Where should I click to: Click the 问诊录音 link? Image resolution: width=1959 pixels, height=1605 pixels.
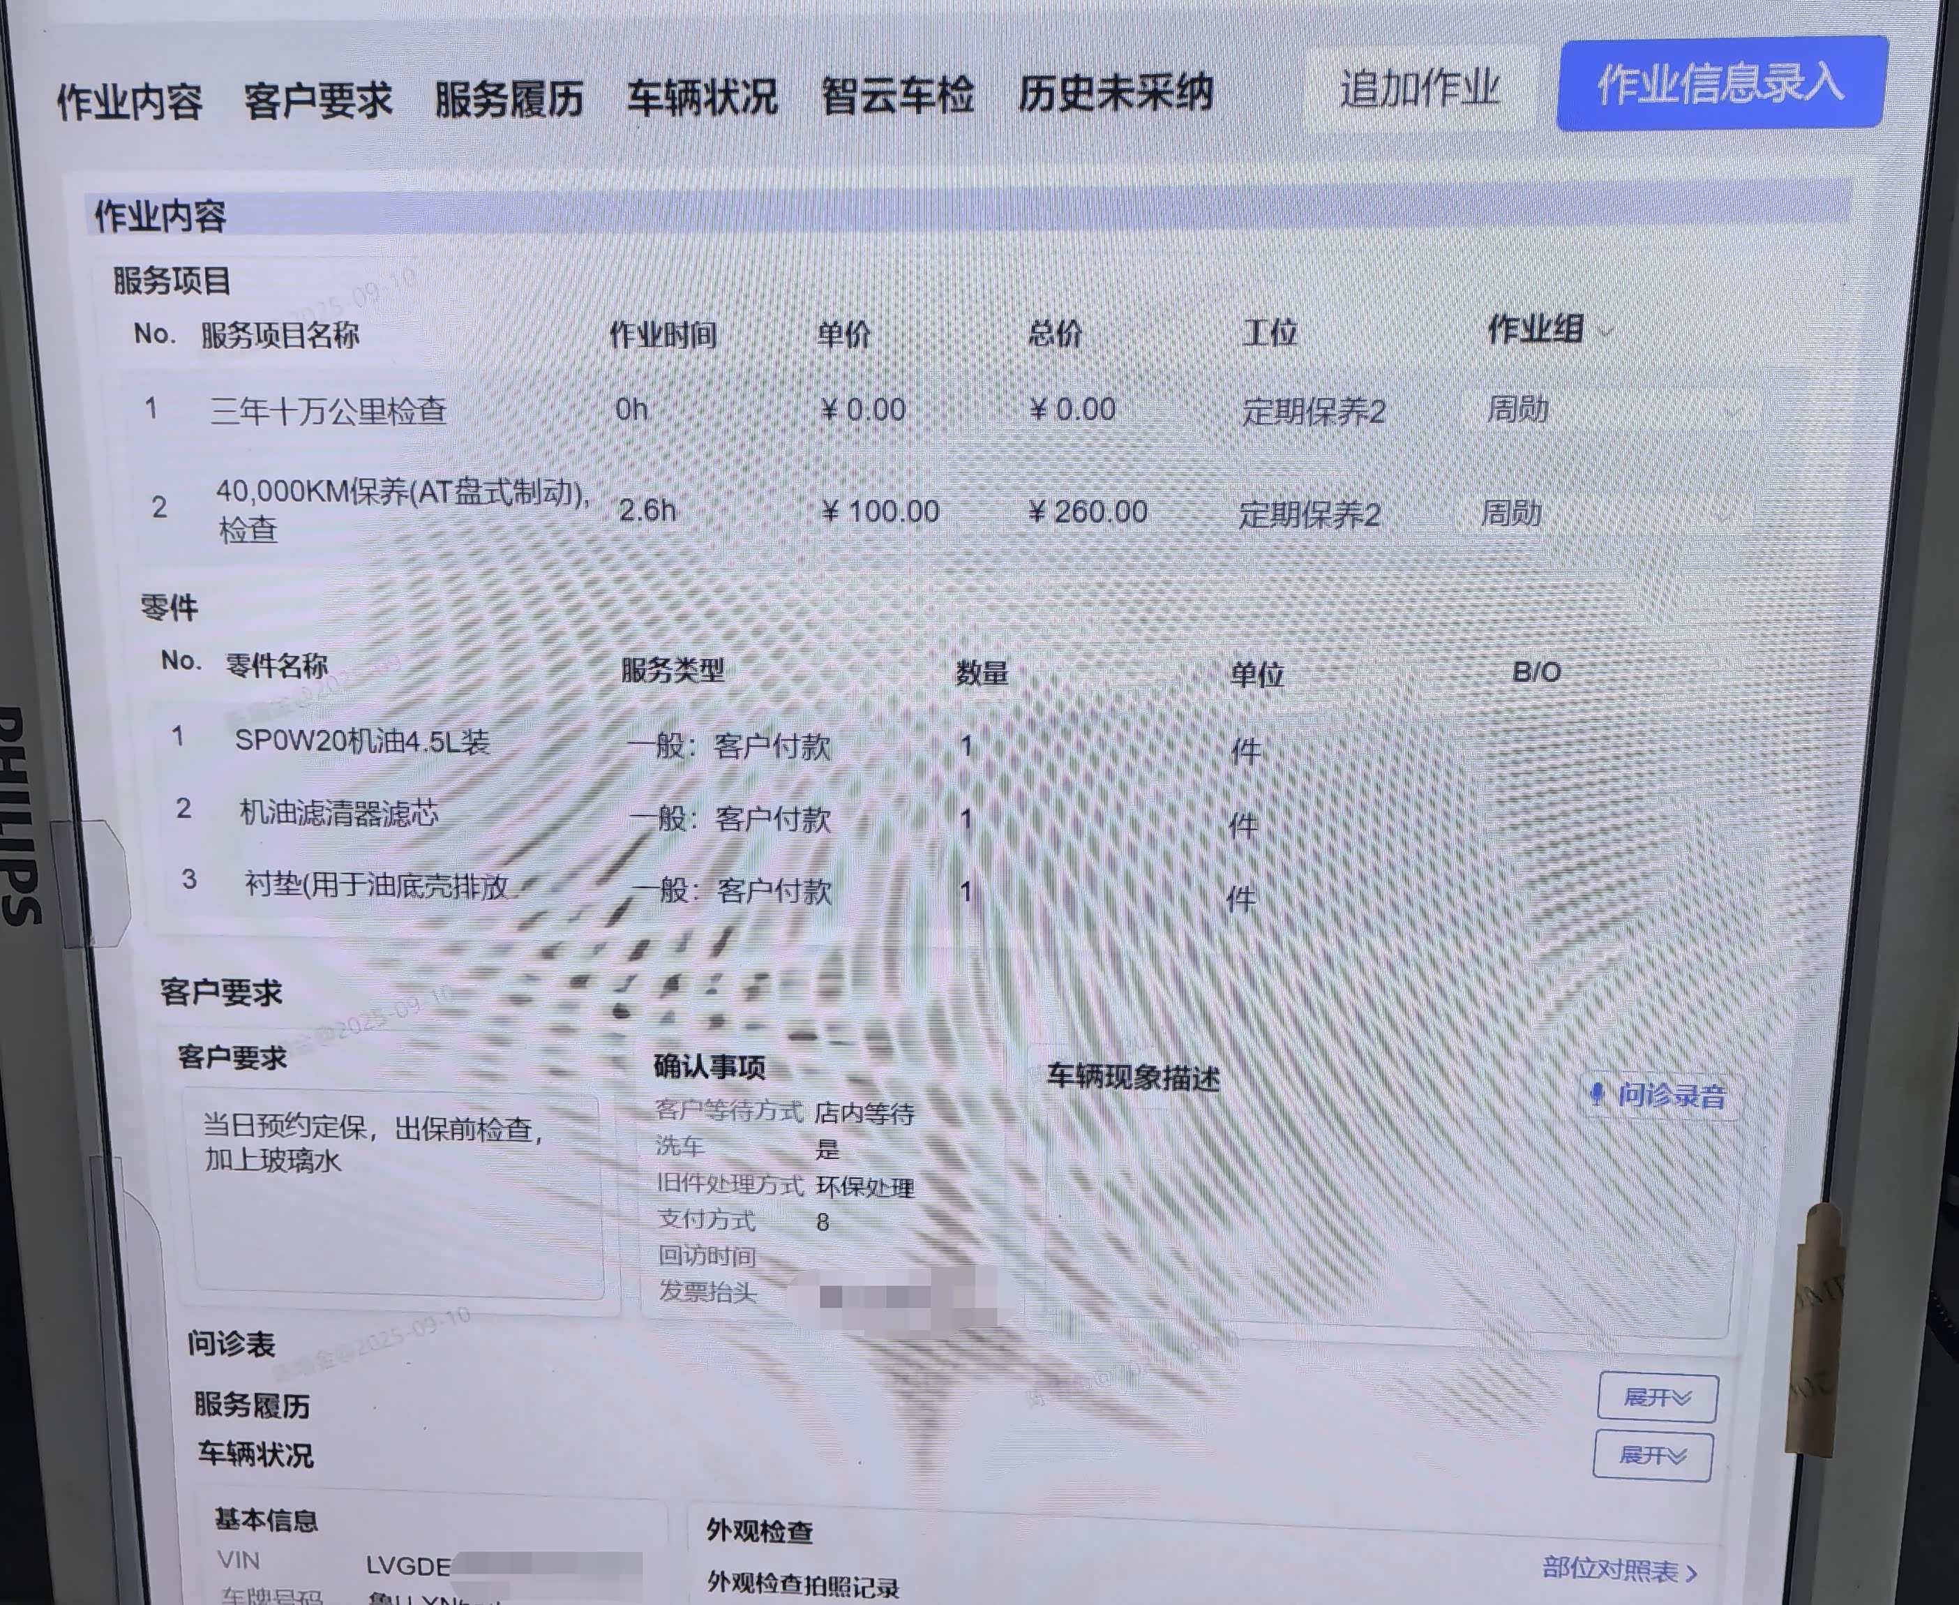point(1671,1096)
